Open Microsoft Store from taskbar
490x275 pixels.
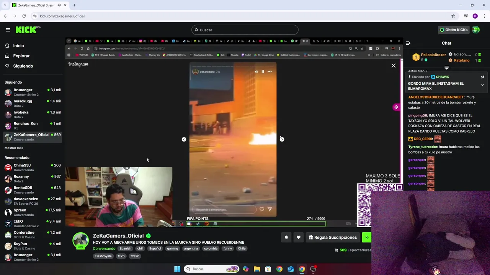(268, 269)
